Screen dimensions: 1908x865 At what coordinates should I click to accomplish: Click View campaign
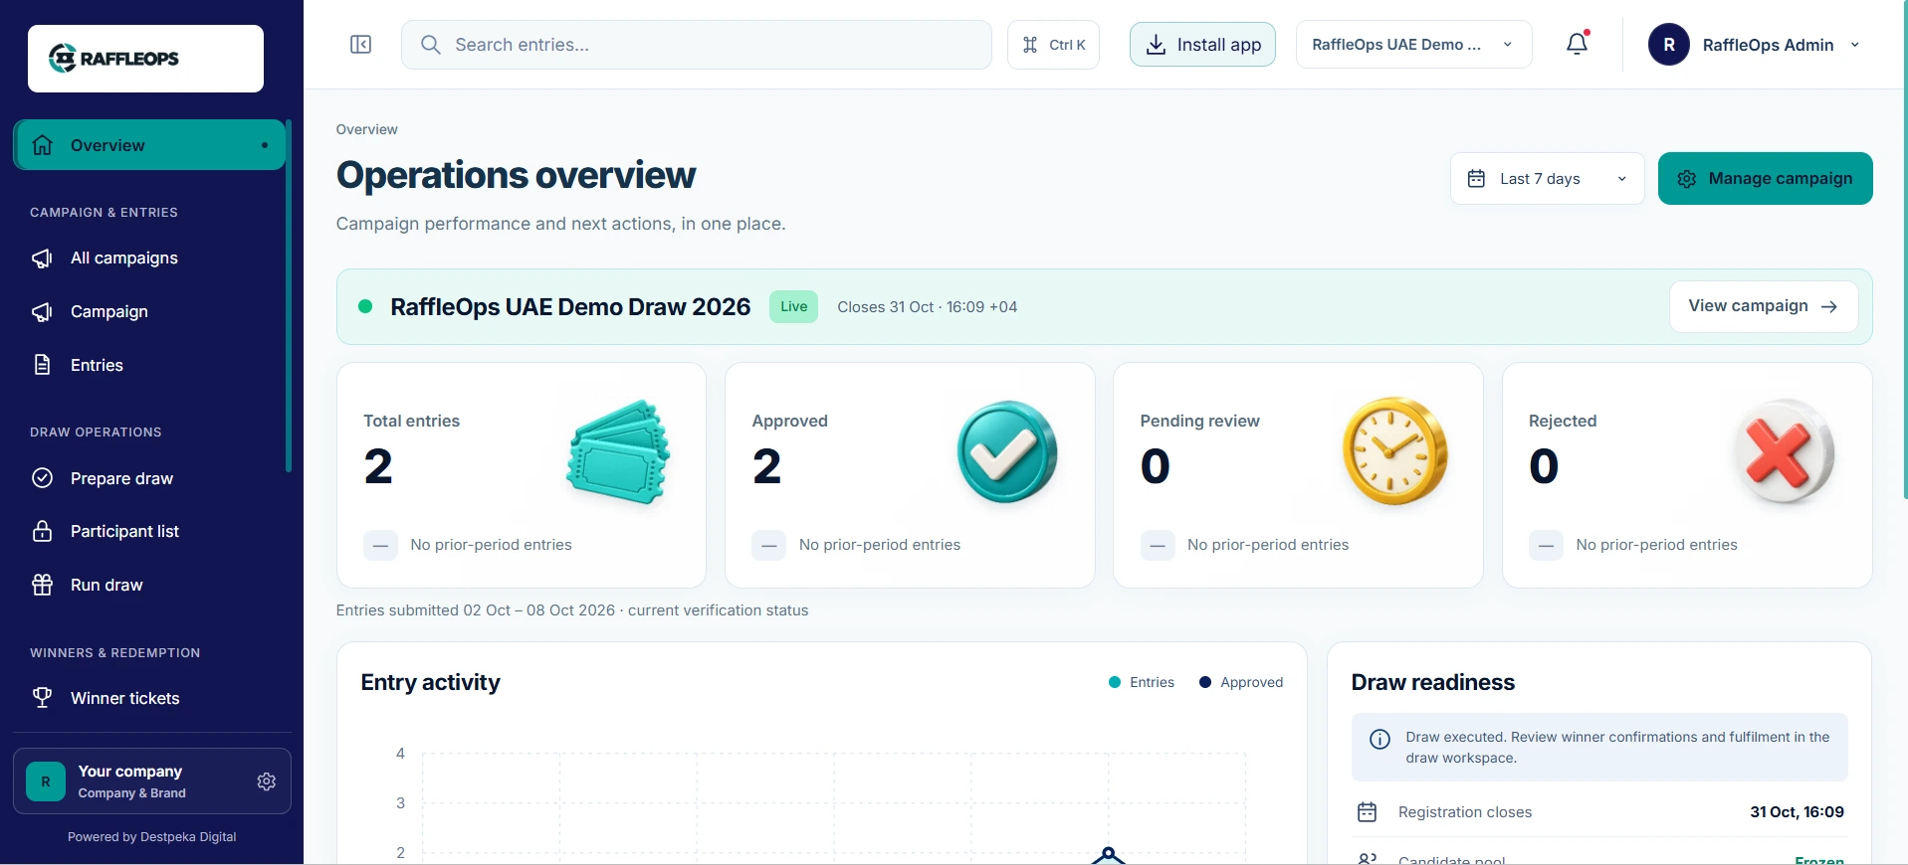click(1763, 306)
